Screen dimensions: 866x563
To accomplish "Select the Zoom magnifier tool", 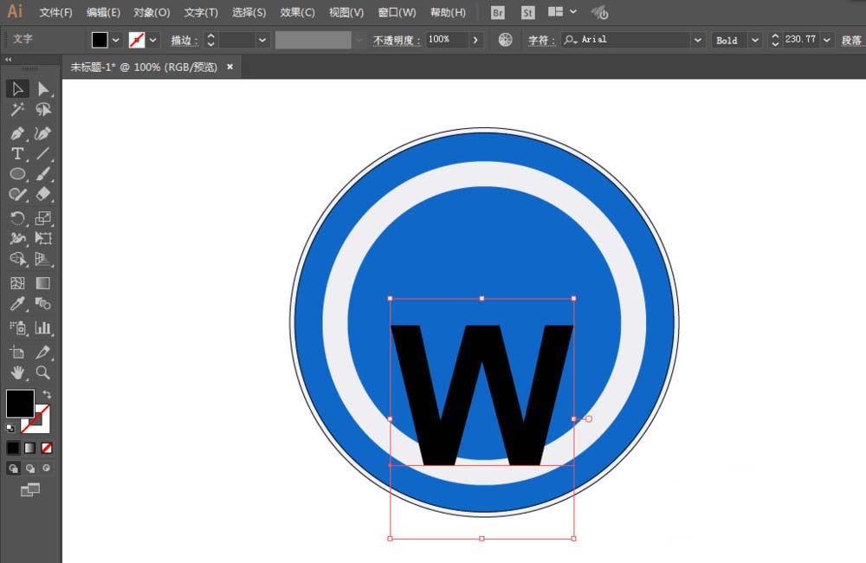I will click(x=43, y=373).
